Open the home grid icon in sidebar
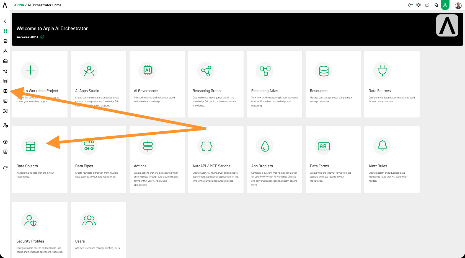Viewport: 465px width, 258px height. click(x=5, y=31)
